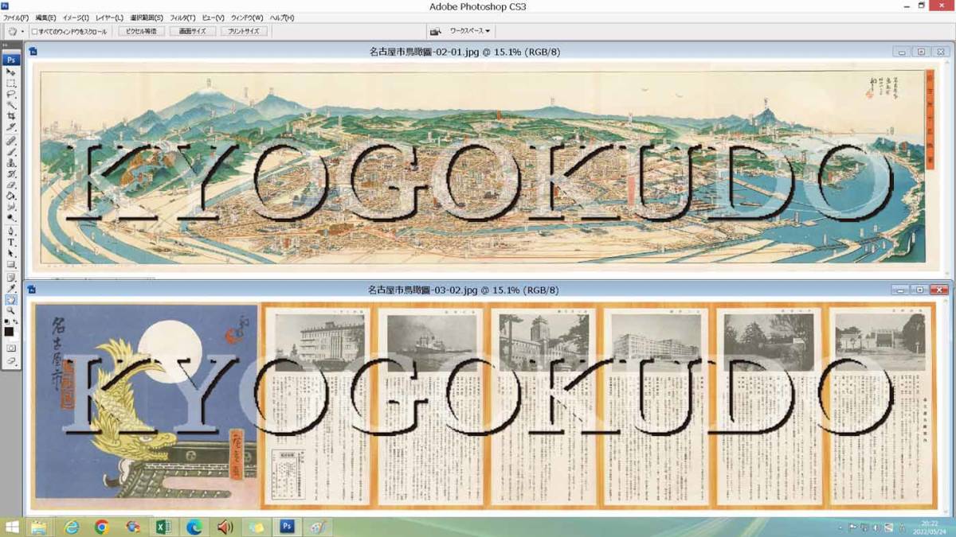Reset default foreground and background colors
Viewport: 956px width, 537px height.
(6, 321)
